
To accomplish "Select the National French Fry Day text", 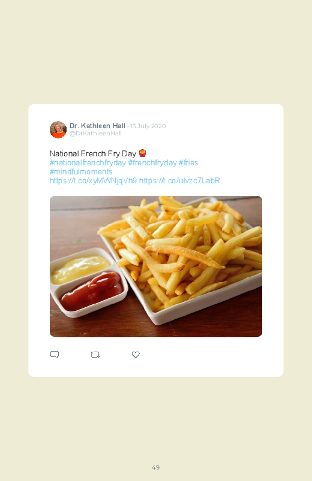I will 93,153.
